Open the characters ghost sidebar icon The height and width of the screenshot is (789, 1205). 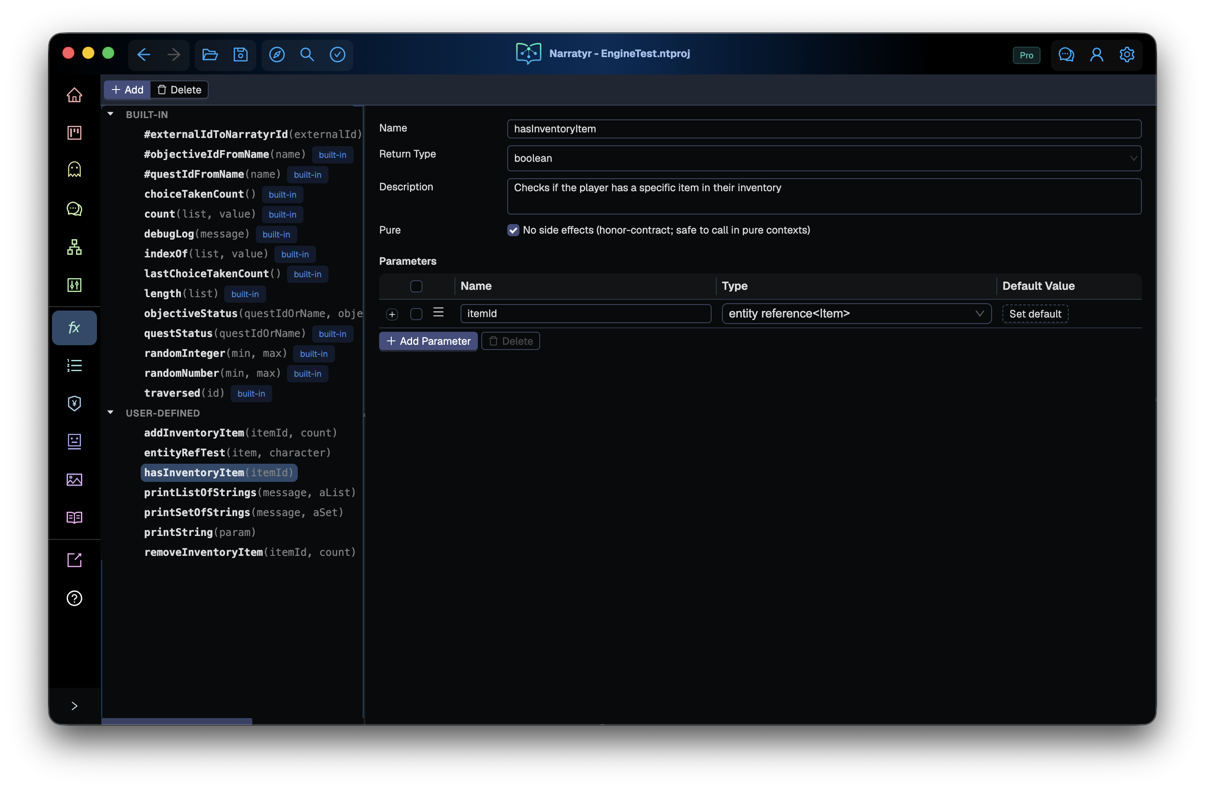(x=74, y=170)
